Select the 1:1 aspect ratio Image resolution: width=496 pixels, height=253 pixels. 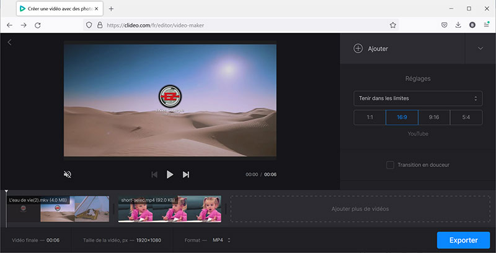click(x=370, y=118)
